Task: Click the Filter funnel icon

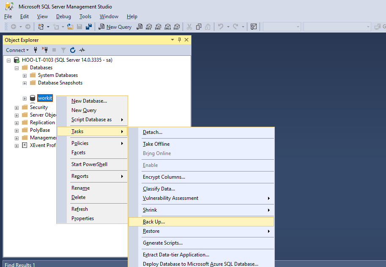Action: coord(63,50)
